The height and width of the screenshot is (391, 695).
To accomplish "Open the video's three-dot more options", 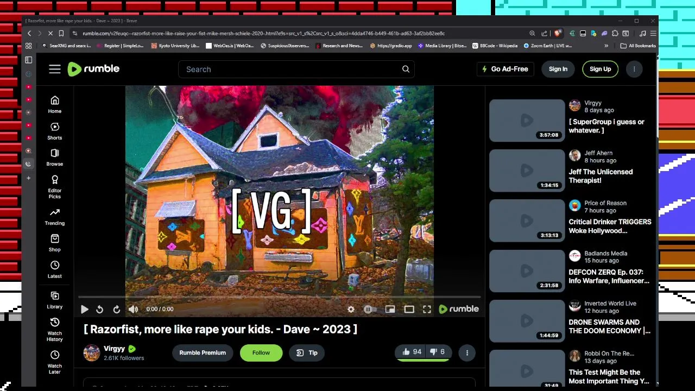I will (467, 352).
